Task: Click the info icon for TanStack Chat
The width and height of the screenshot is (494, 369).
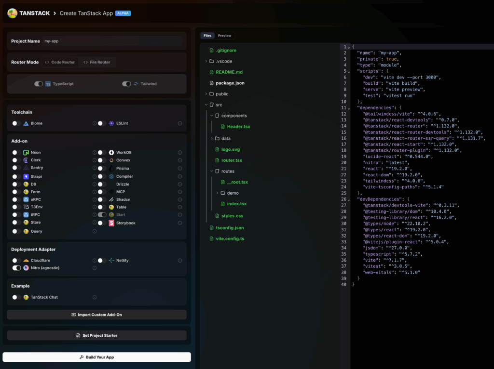Action: 95,297
